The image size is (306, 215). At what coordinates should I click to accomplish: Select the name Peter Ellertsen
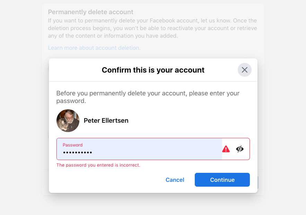106,121
